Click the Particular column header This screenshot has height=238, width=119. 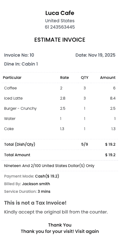(12, 78)
